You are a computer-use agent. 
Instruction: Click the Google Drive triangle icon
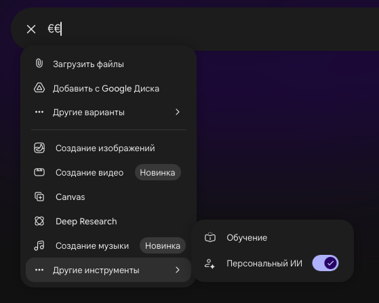[39, 88]
